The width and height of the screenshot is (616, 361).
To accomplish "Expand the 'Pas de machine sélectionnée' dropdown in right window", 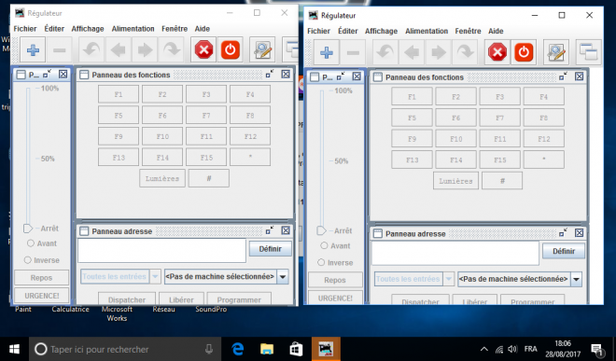I will (576, 279).
